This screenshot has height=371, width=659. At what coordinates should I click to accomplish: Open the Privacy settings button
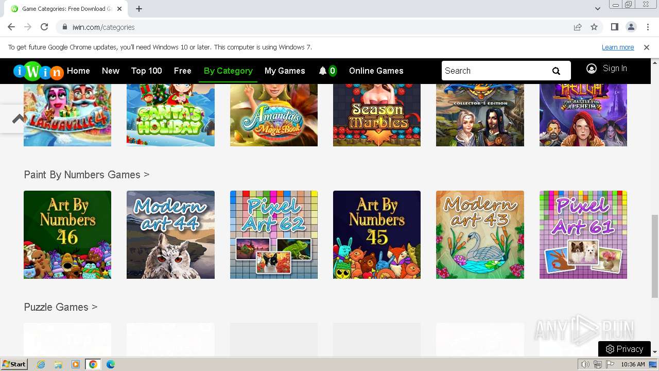coord(625,349)
